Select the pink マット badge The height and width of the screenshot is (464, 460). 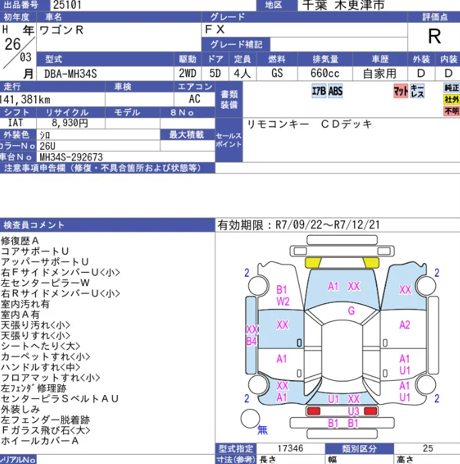[400, 92]
